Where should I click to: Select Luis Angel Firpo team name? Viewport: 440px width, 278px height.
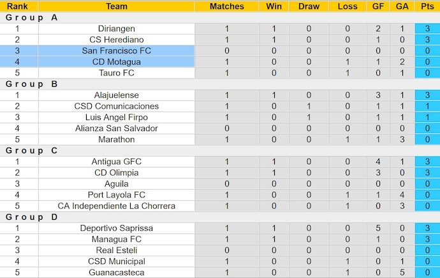(x=117, y=118)
